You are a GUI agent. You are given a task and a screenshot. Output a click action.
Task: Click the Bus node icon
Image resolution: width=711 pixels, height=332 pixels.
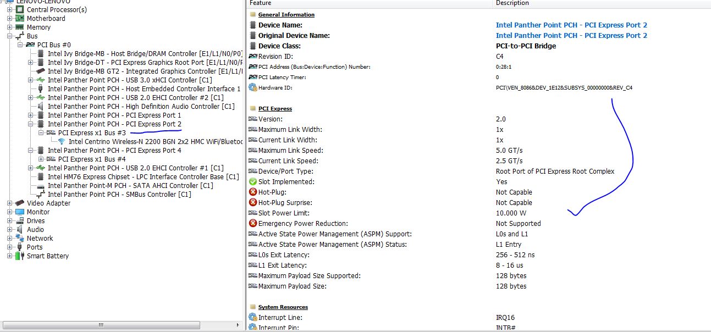pyautogui.click(x=20, y=36)
